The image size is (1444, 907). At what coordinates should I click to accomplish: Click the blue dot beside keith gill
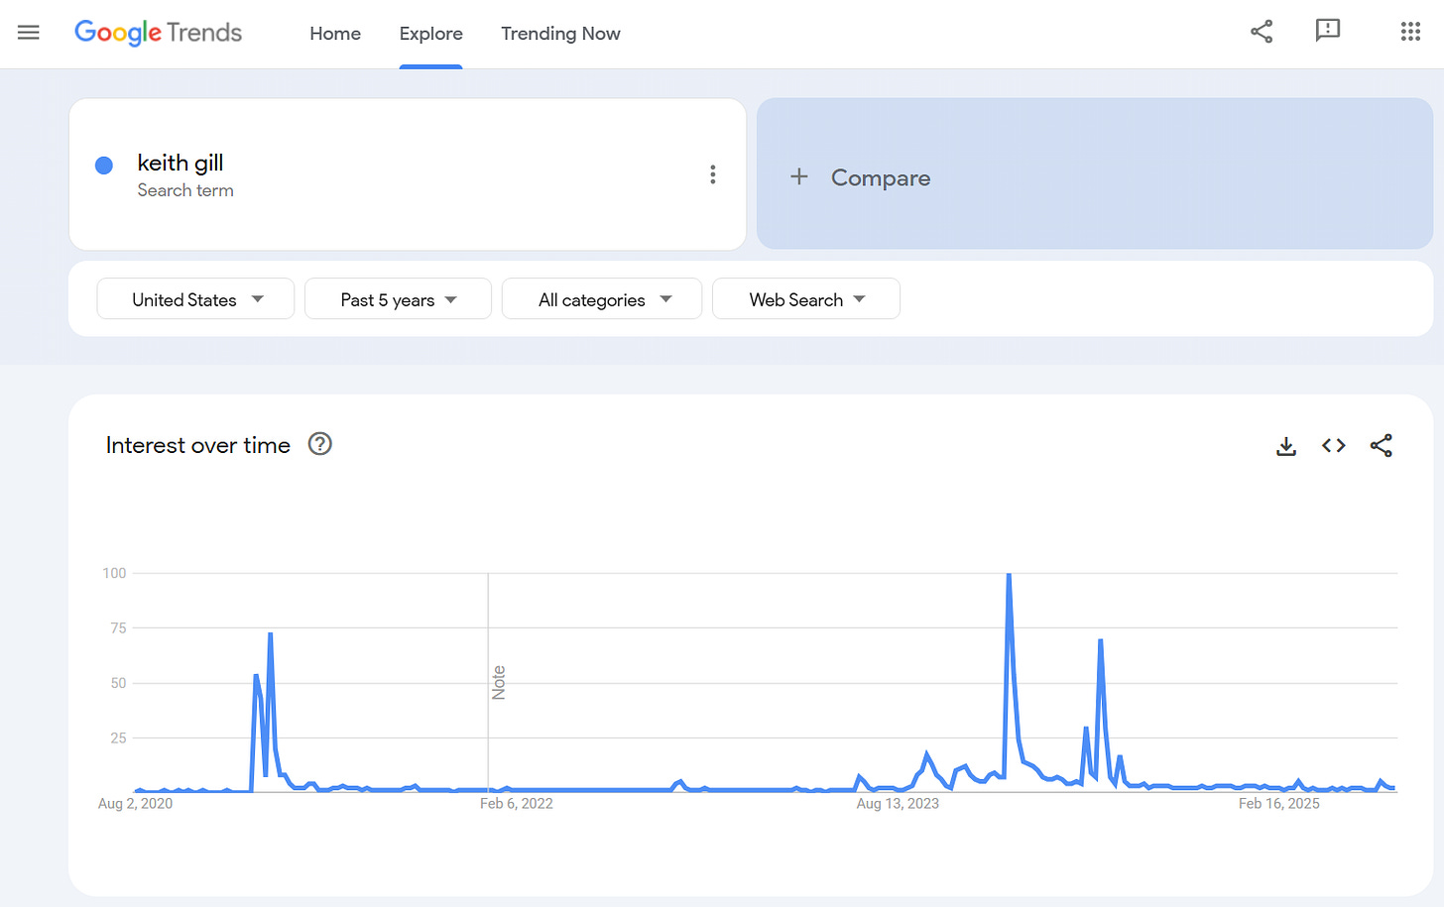click(104, 166)
